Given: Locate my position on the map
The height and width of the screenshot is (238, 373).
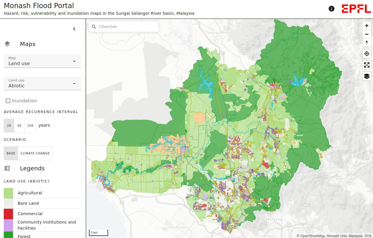Looking at the screenshot, I should [x=367, y=54].
